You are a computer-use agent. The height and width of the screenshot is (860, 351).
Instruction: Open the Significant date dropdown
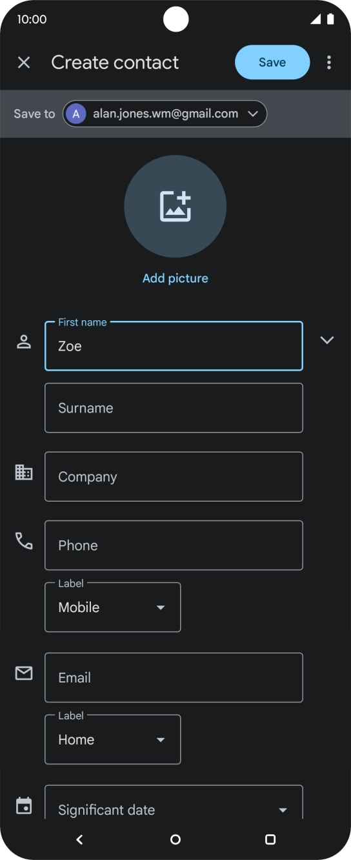click(x=174, y=803)
